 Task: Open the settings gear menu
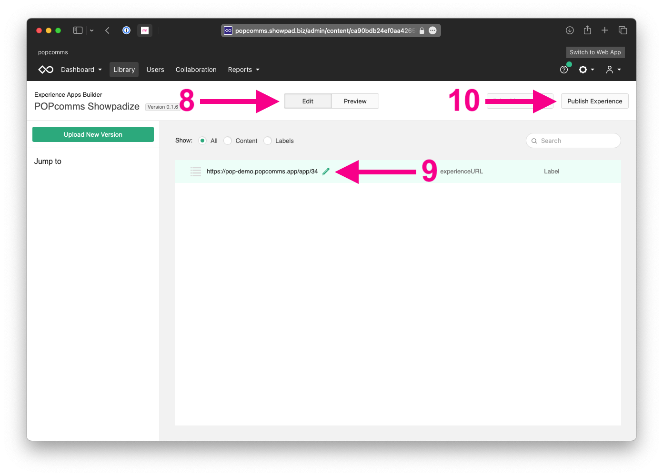tap(585, 70)
